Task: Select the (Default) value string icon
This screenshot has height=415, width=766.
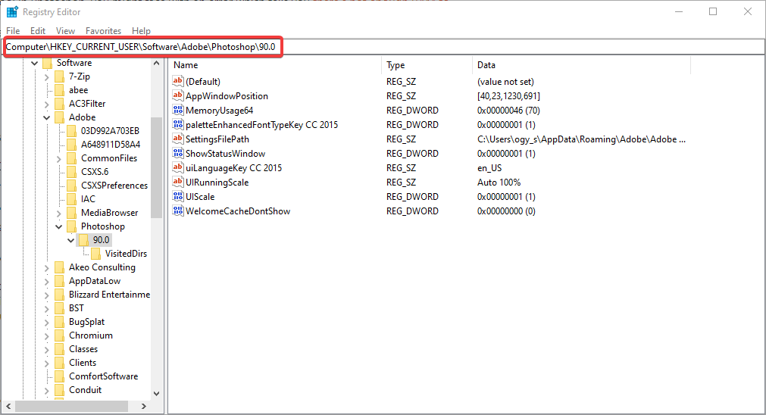Action: 178,81
